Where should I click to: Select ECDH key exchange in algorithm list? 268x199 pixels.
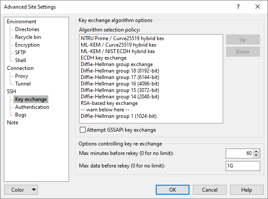pos(104,58)
